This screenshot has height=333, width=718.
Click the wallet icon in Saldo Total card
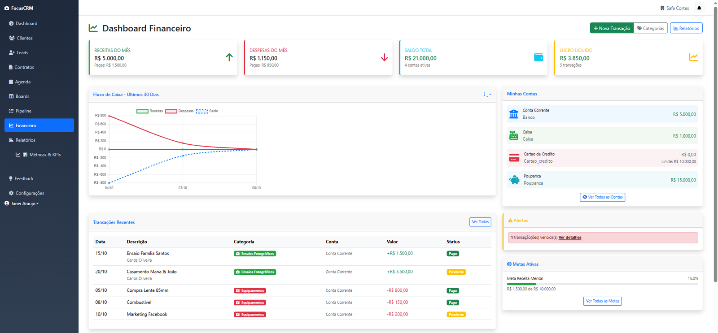coord(538,57)
